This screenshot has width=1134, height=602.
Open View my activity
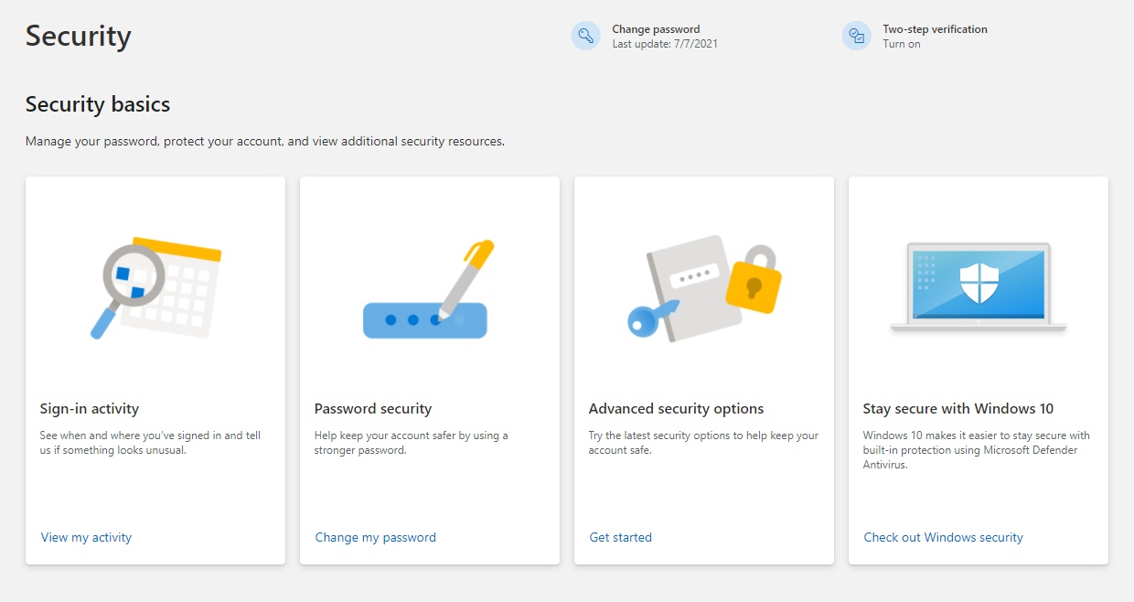[85, 537]
